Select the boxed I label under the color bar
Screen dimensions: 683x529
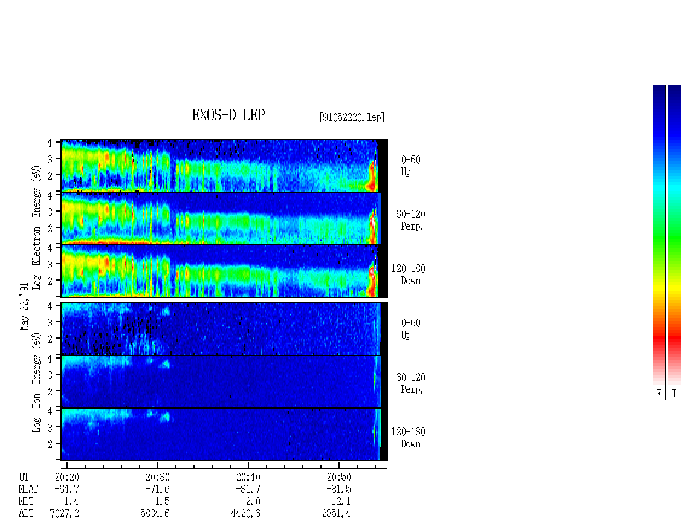[675, 394]
